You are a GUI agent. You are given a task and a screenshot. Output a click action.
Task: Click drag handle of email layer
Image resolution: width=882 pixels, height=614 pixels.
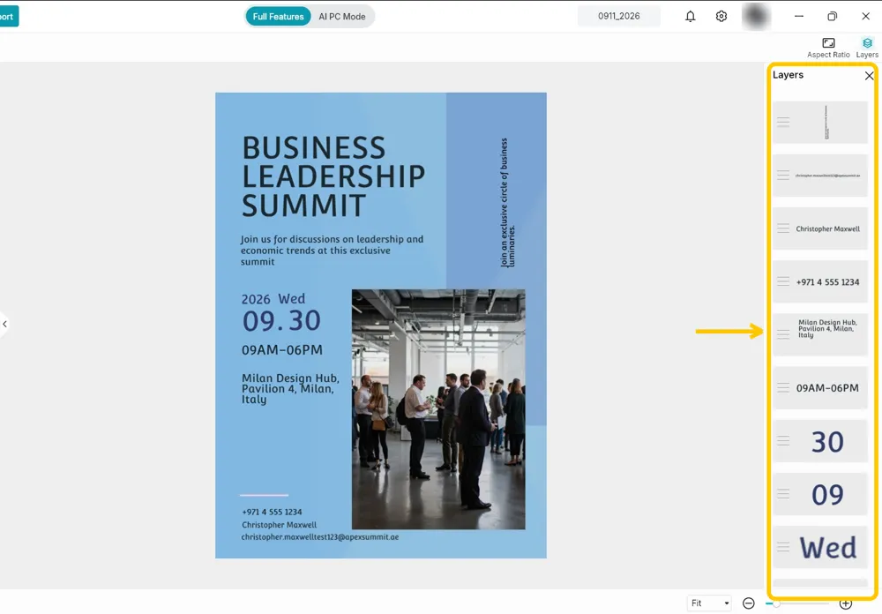pyautogui.click(x=783, y=175)
